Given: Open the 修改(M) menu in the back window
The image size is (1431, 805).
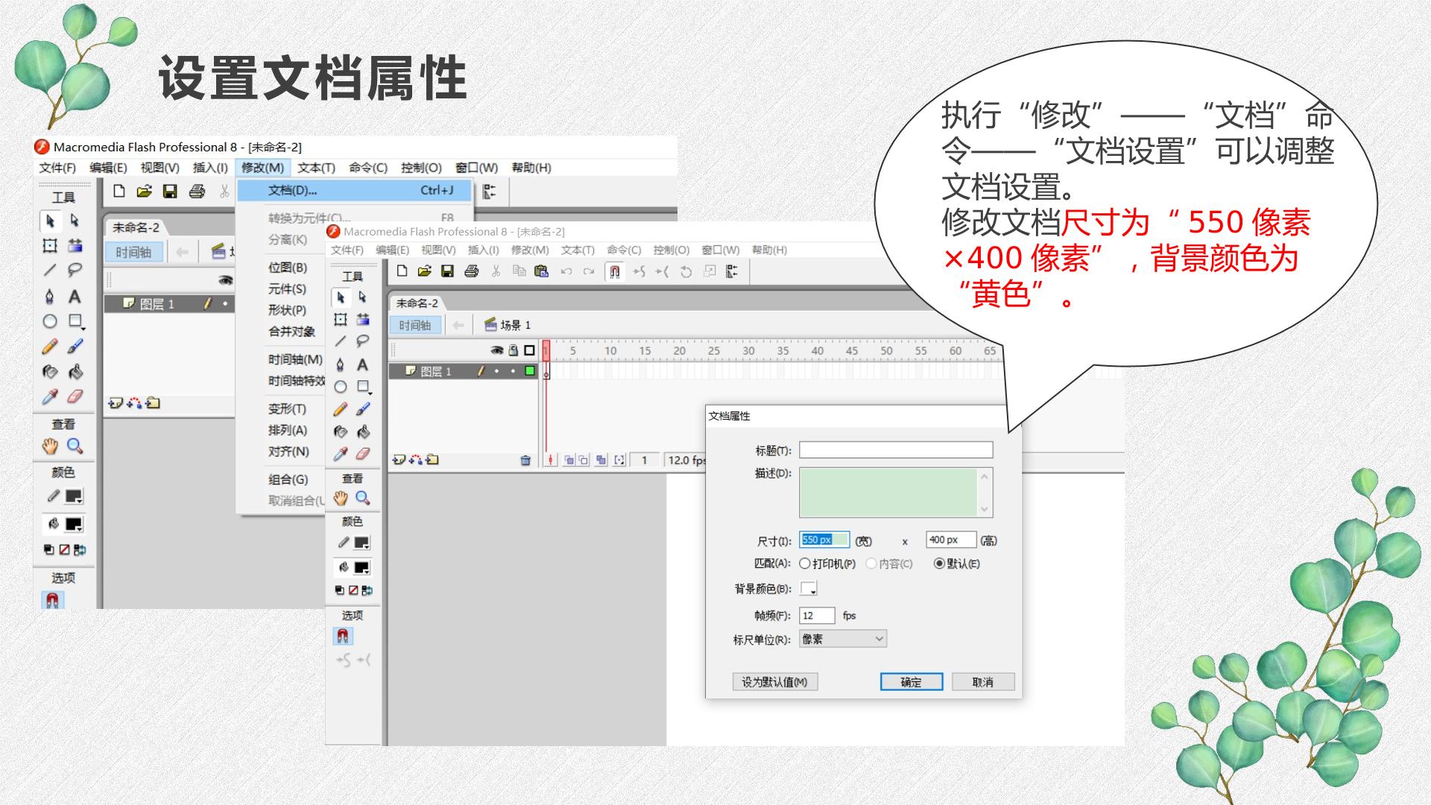Looking at the screenshot, I should [262, 168].
